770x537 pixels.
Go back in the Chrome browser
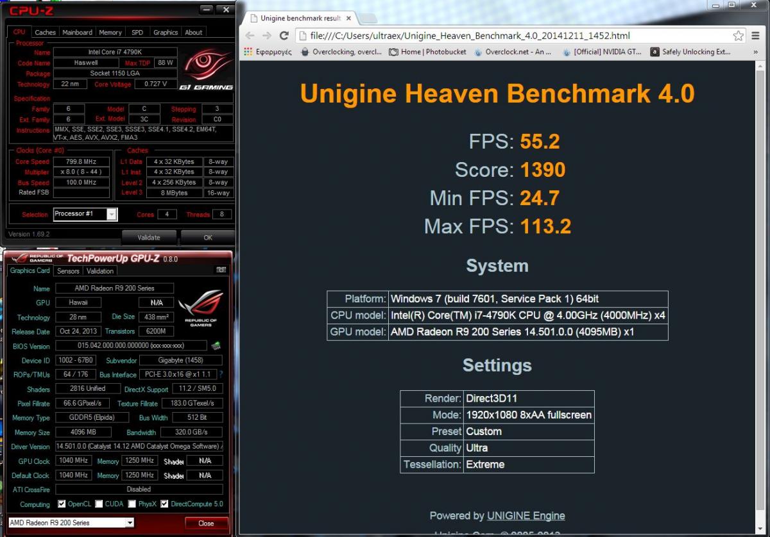(x=250, y=36)
